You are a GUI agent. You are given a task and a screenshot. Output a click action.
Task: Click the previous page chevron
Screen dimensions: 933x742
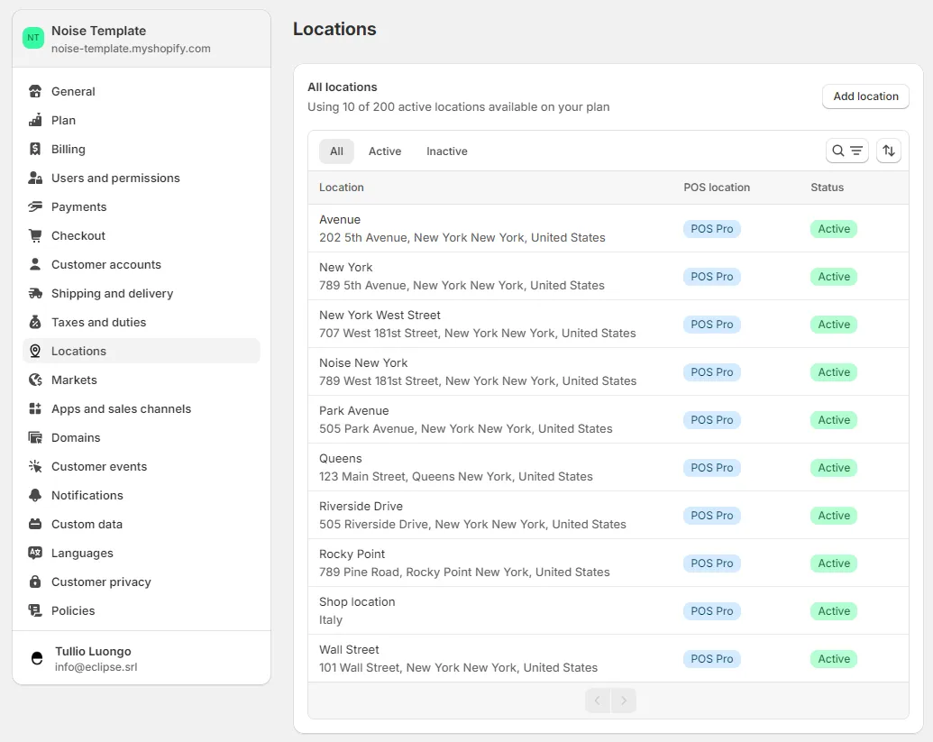[598, 700]
